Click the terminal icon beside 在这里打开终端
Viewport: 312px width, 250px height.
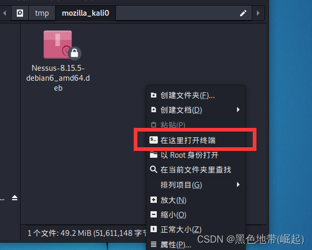tap(154, 140)
